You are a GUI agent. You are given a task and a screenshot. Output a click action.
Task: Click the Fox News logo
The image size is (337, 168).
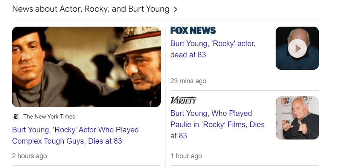click(x=193, y=31)
